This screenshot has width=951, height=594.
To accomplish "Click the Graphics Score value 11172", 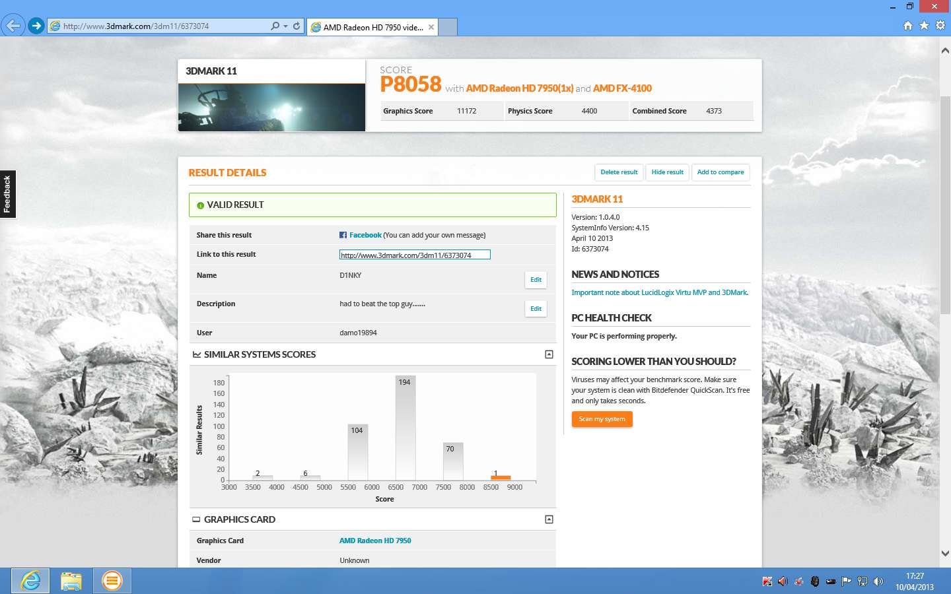I will pos(466,111).
